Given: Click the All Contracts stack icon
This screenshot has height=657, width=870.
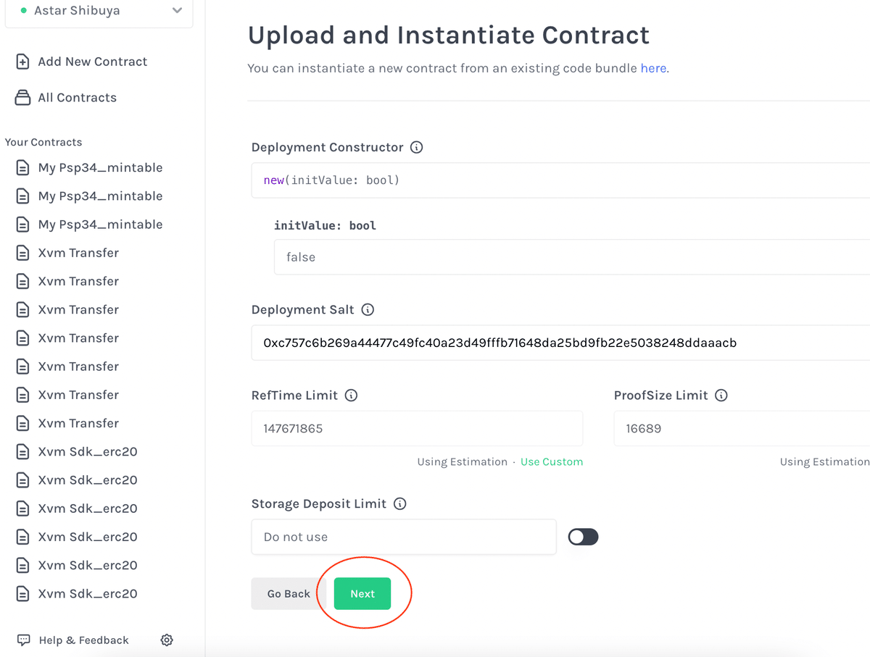Looking at the screenshot, I should point(23,97).
